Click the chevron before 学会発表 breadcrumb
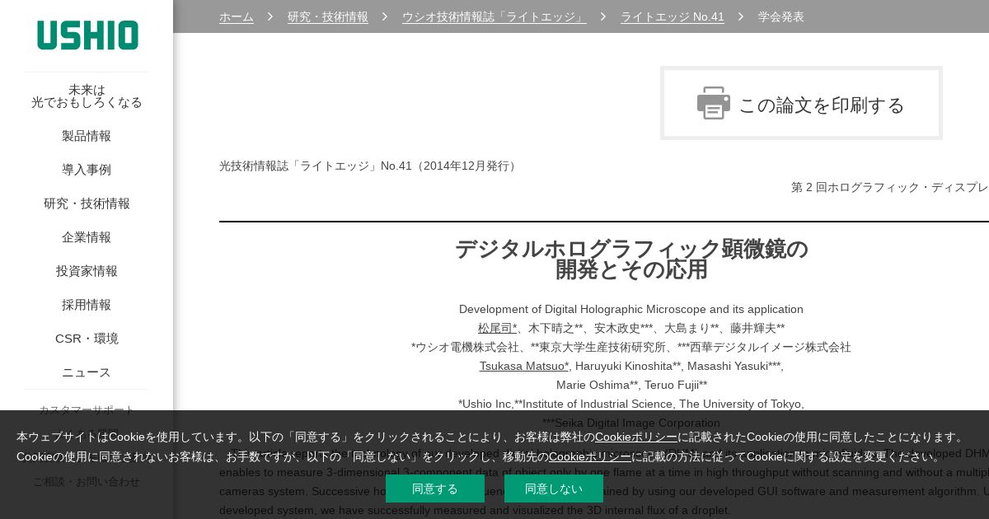The image size is (989, 519). pyautogui.click(x=741, y=16)
